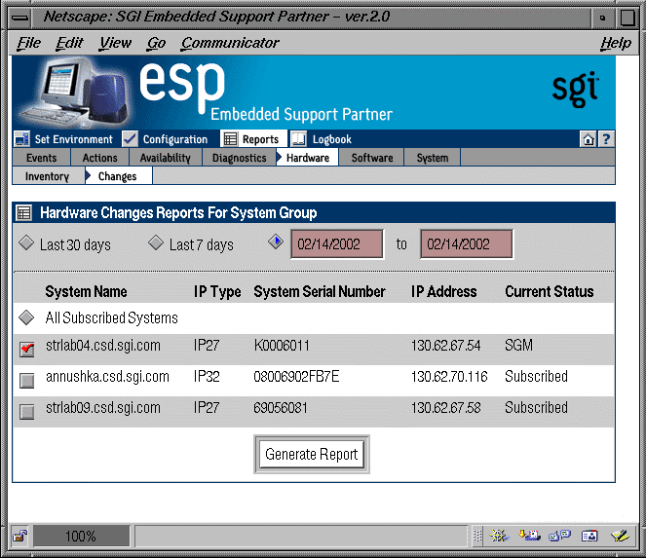Switch to the Software tab

point(372,158)
